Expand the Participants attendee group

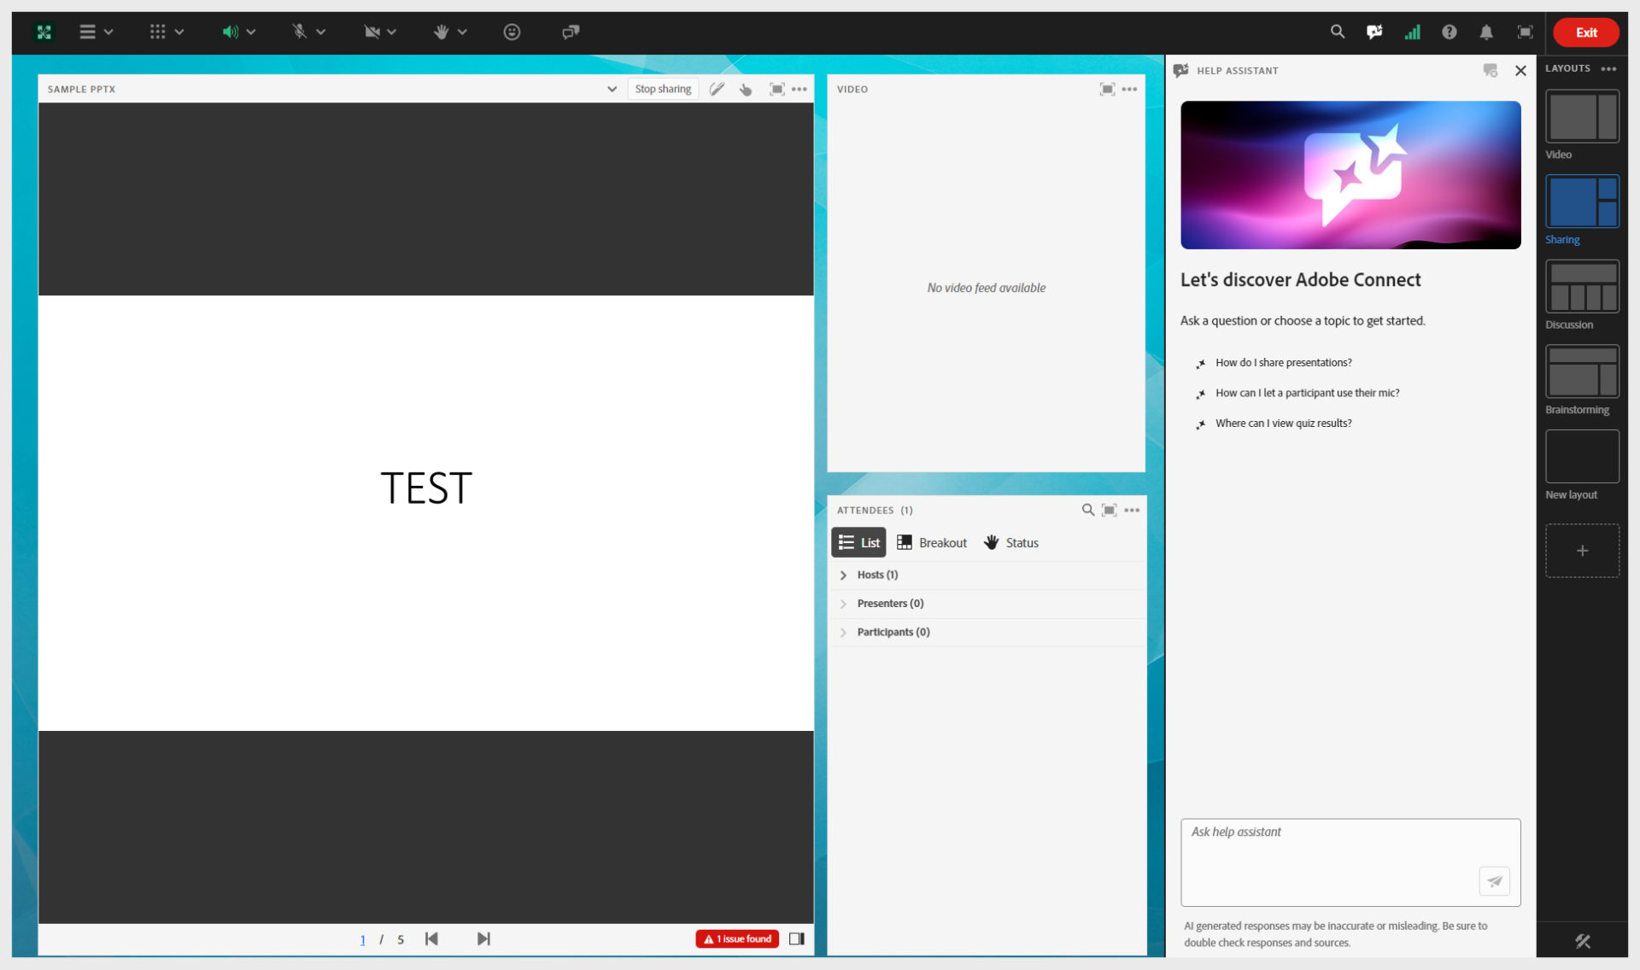point(843,632)
